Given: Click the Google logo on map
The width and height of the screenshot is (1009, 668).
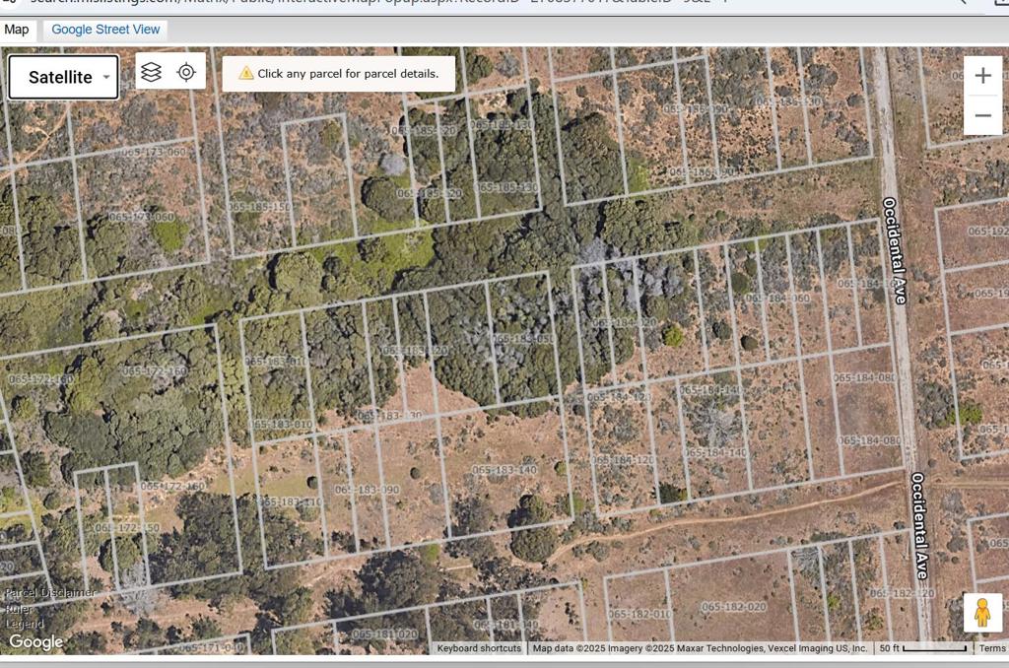Looking at the screenshot, I should 35,642.
